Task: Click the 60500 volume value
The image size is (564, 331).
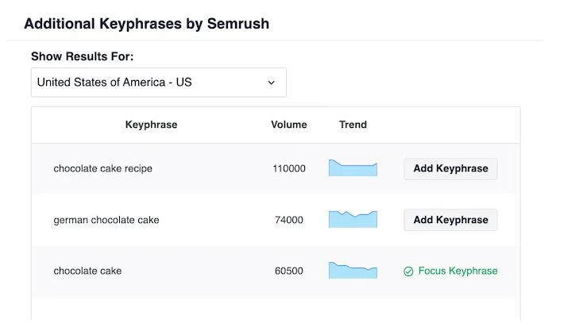Action: click(288, 271)
